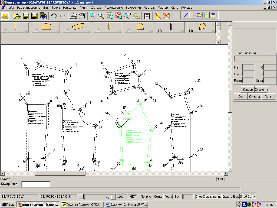Select the blue line drawing tool

click(x=186, y=15)
